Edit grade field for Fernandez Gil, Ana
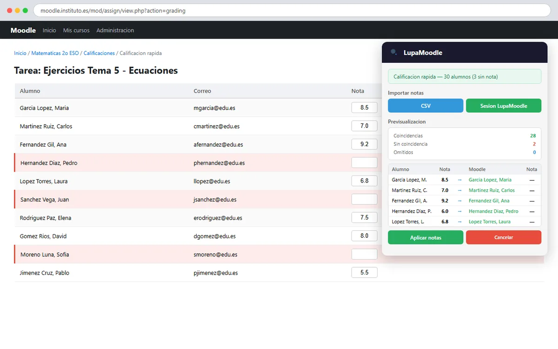The width and height of the screenshot is (558, 349). click(x=364, y=144)
